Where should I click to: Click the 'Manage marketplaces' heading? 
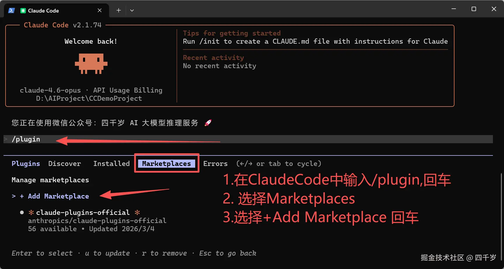[50, 180]
